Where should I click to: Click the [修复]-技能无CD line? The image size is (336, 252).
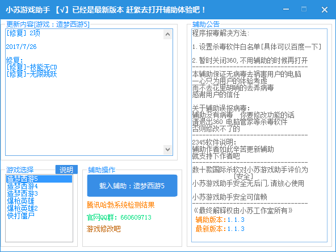pos(32,67)
